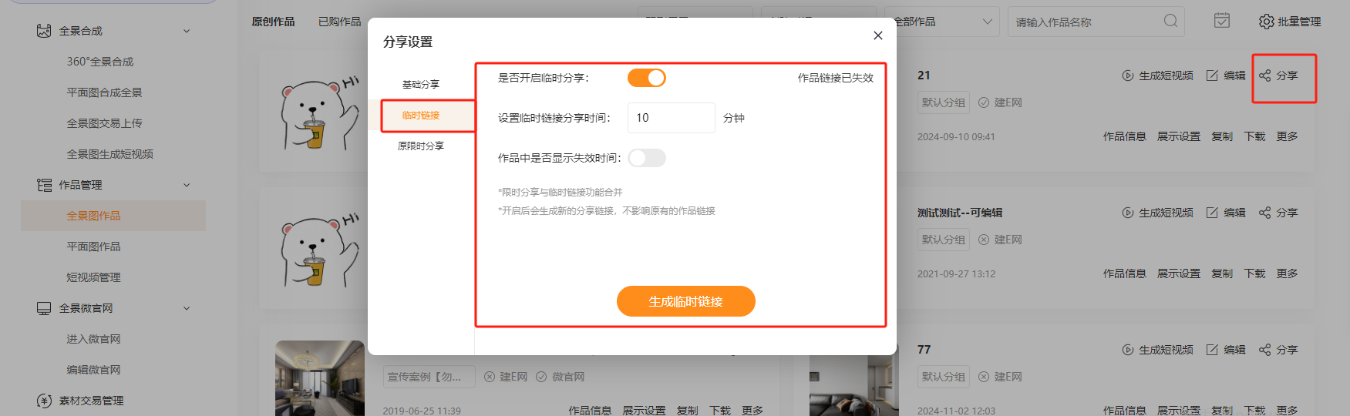Switch to 基础分享 tab
1350x416 pixels.
point(420,84)
